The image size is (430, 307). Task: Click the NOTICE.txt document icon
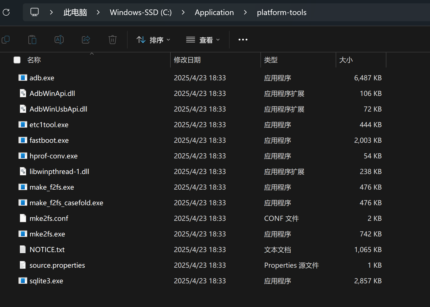coord(23,249)
